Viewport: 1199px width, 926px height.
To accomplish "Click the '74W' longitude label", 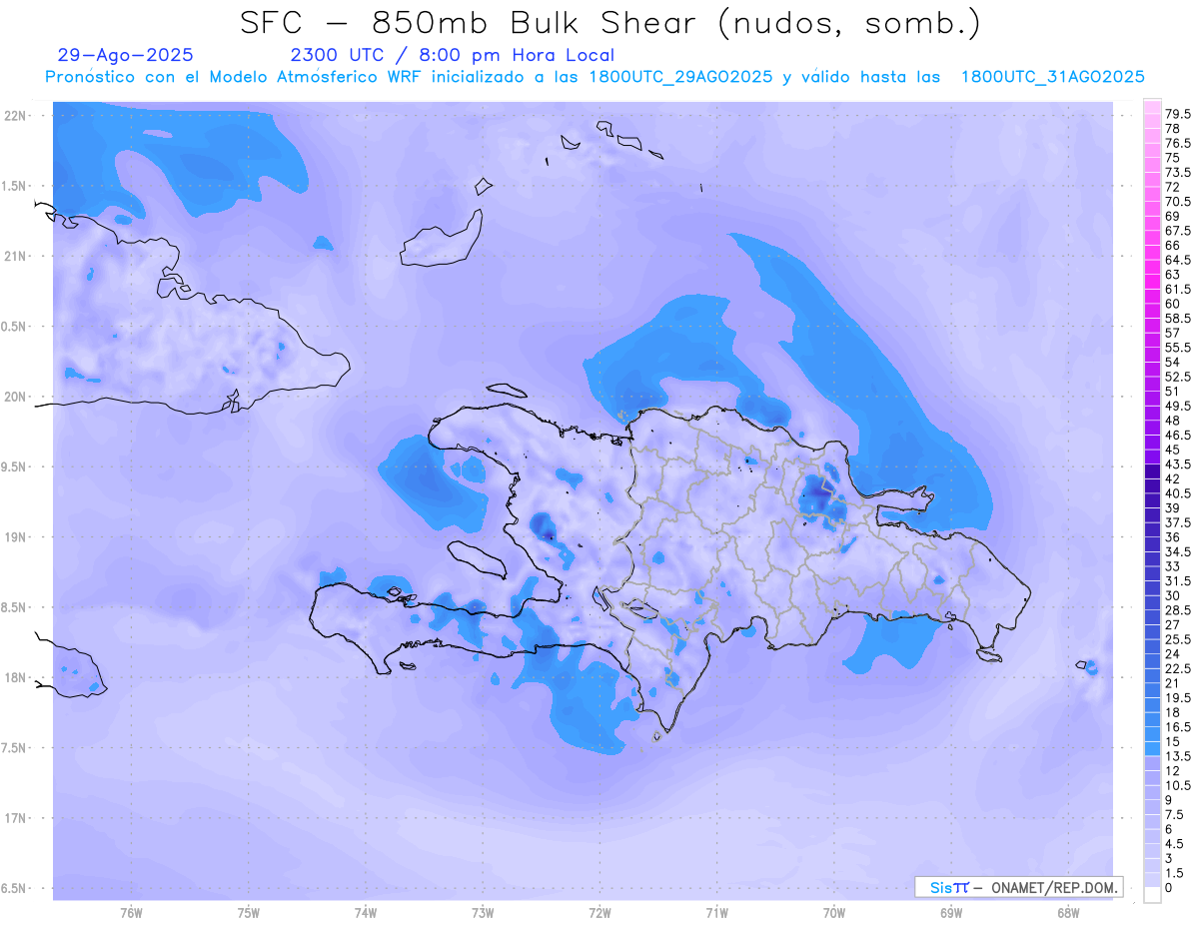I will (x=366, y=912).
